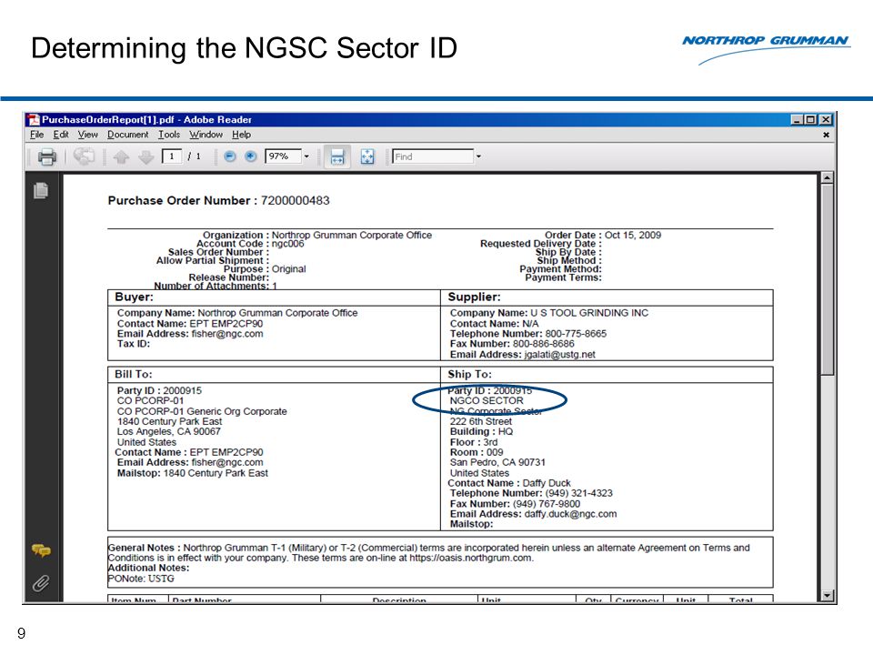Click supplier telephone number 800-775-8665
The width and height of the screenshot is (873, 655).
pyautogui.click(x=576, y=334)
